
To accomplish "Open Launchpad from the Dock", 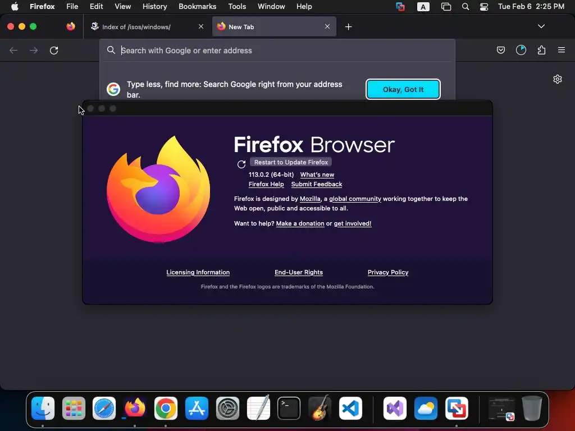I will point(74,409).
